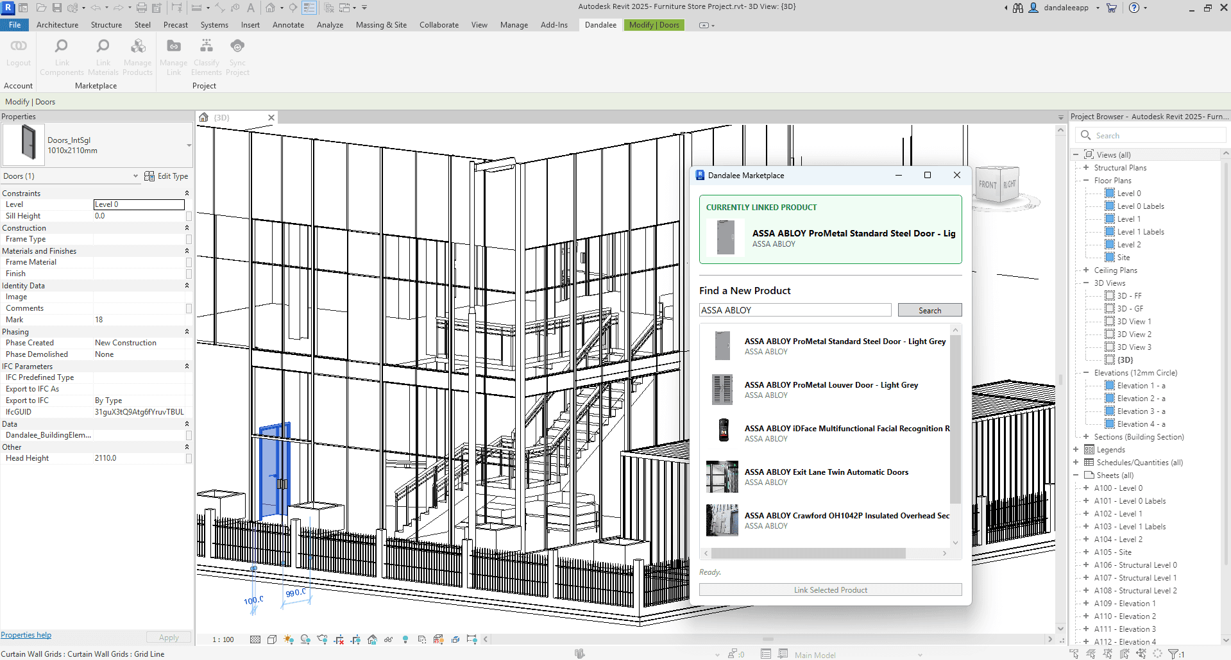Viewport: 1231px width, 660px height.
Task: Click the ASSA ABLOY search input field
Action: click(795, 310)
